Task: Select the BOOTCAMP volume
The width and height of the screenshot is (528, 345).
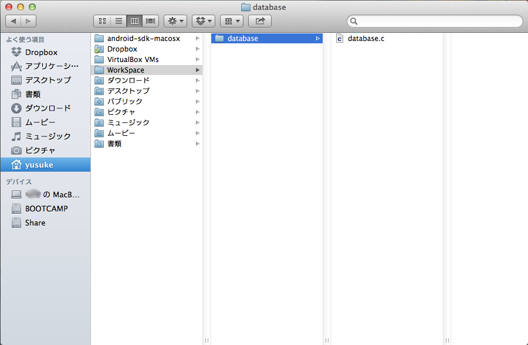Action: click(45, 209)
